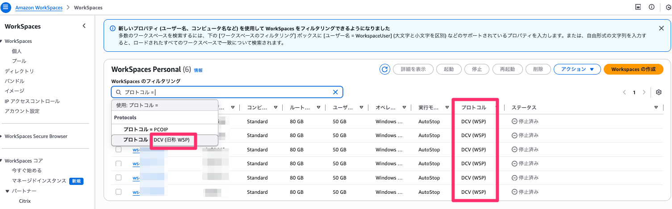This screenshot has width=672, height=209.
Task: Open table preferences gear icon
Action: point(659,92)
